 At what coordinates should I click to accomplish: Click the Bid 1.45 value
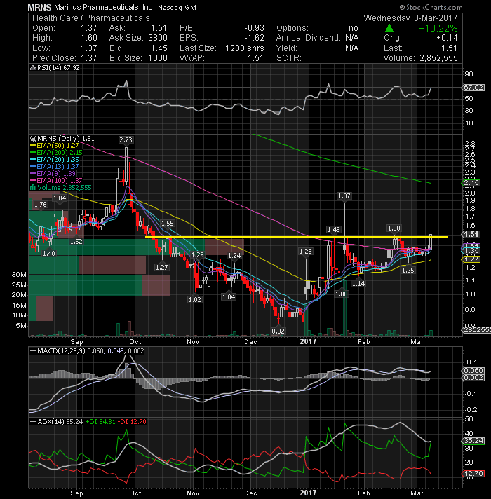point(159,48)
